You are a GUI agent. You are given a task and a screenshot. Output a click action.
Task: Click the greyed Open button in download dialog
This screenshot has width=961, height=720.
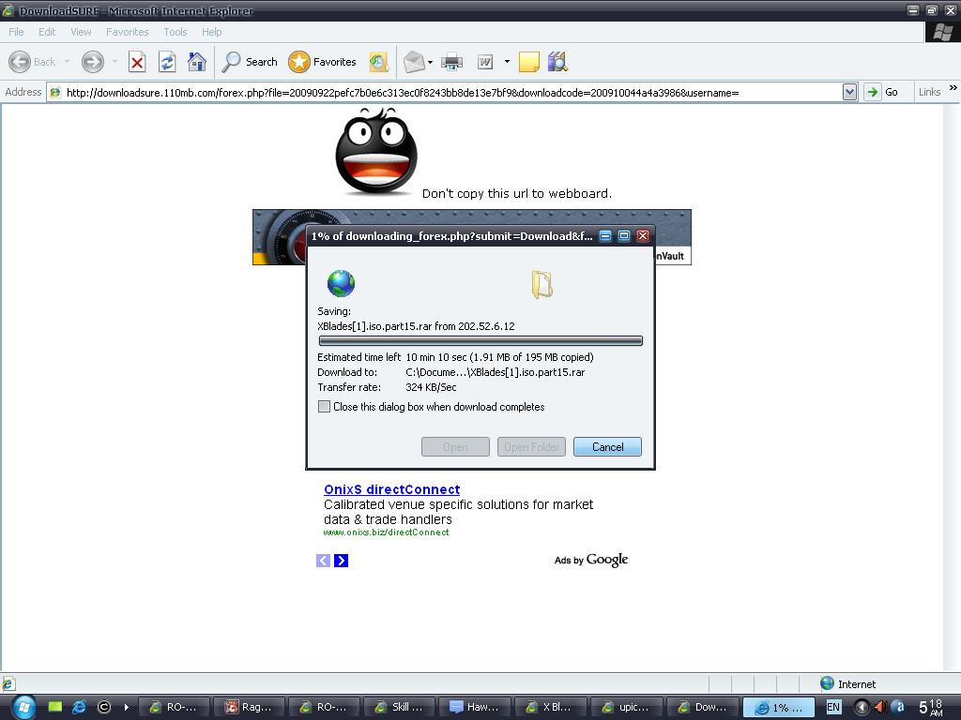point(455,447)
